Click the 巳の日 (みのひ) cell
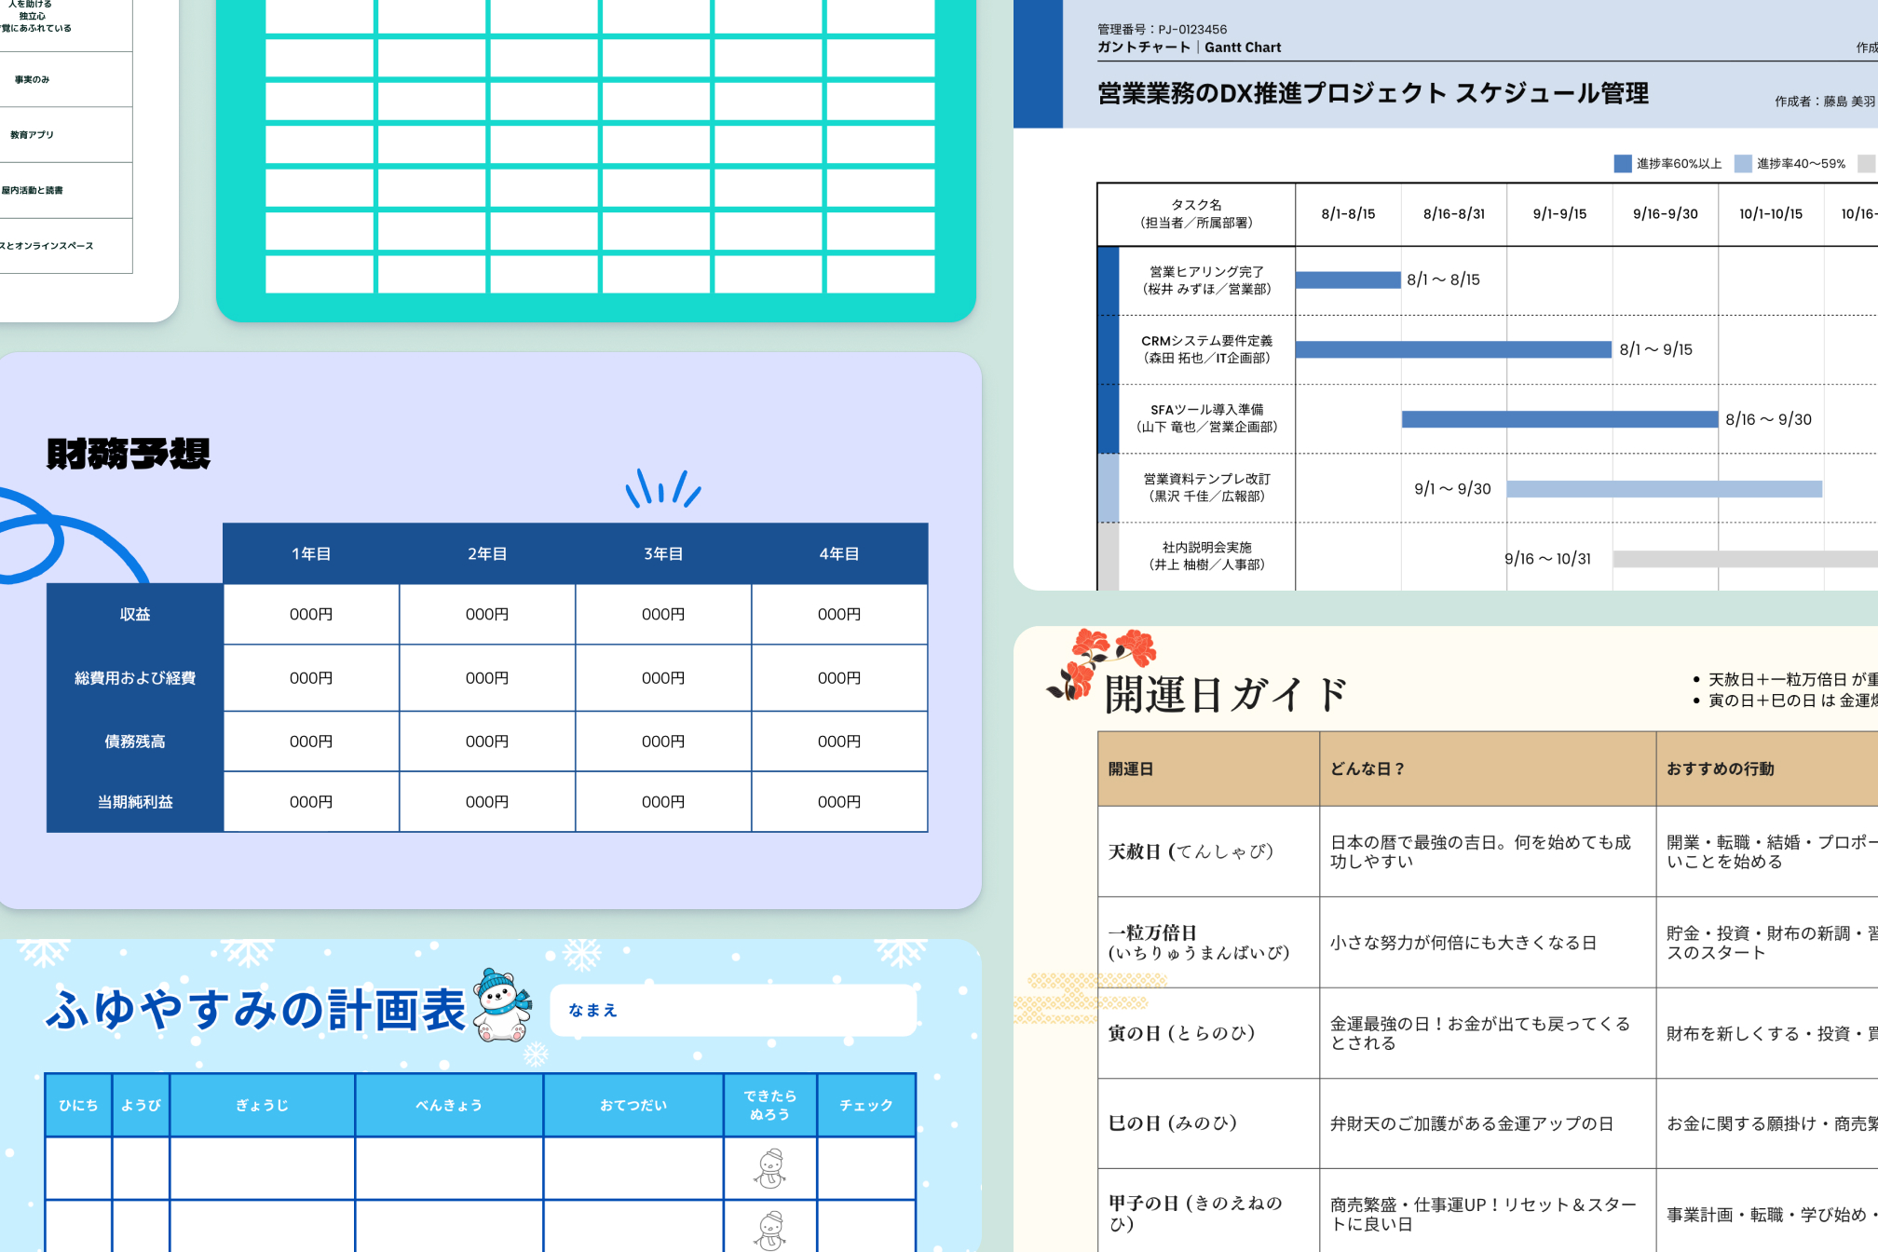 [1209, 1123]
